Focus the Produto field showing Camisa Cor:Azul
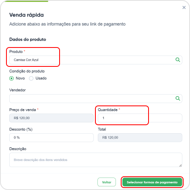This screenshot has width=190, height=190. [x=96, y=60]
